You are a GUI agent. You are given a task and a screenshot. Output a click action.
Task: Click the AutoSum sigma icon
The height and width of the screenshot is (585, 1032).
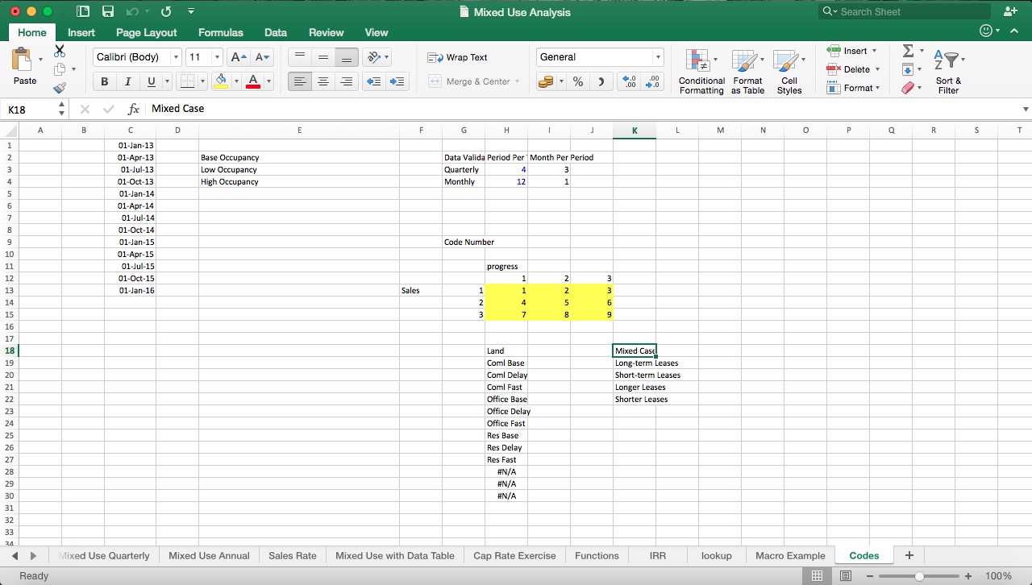click(x=908, y=51)
